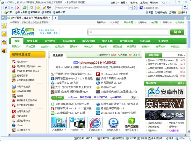Viewport: 191px width, 141px height.
Task: Activate 老板键 in the status bar
Action: pos(142,138)
